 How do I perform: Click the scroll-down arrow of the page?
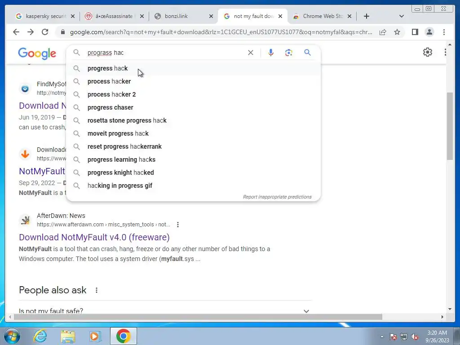click(x=450, y=309)
